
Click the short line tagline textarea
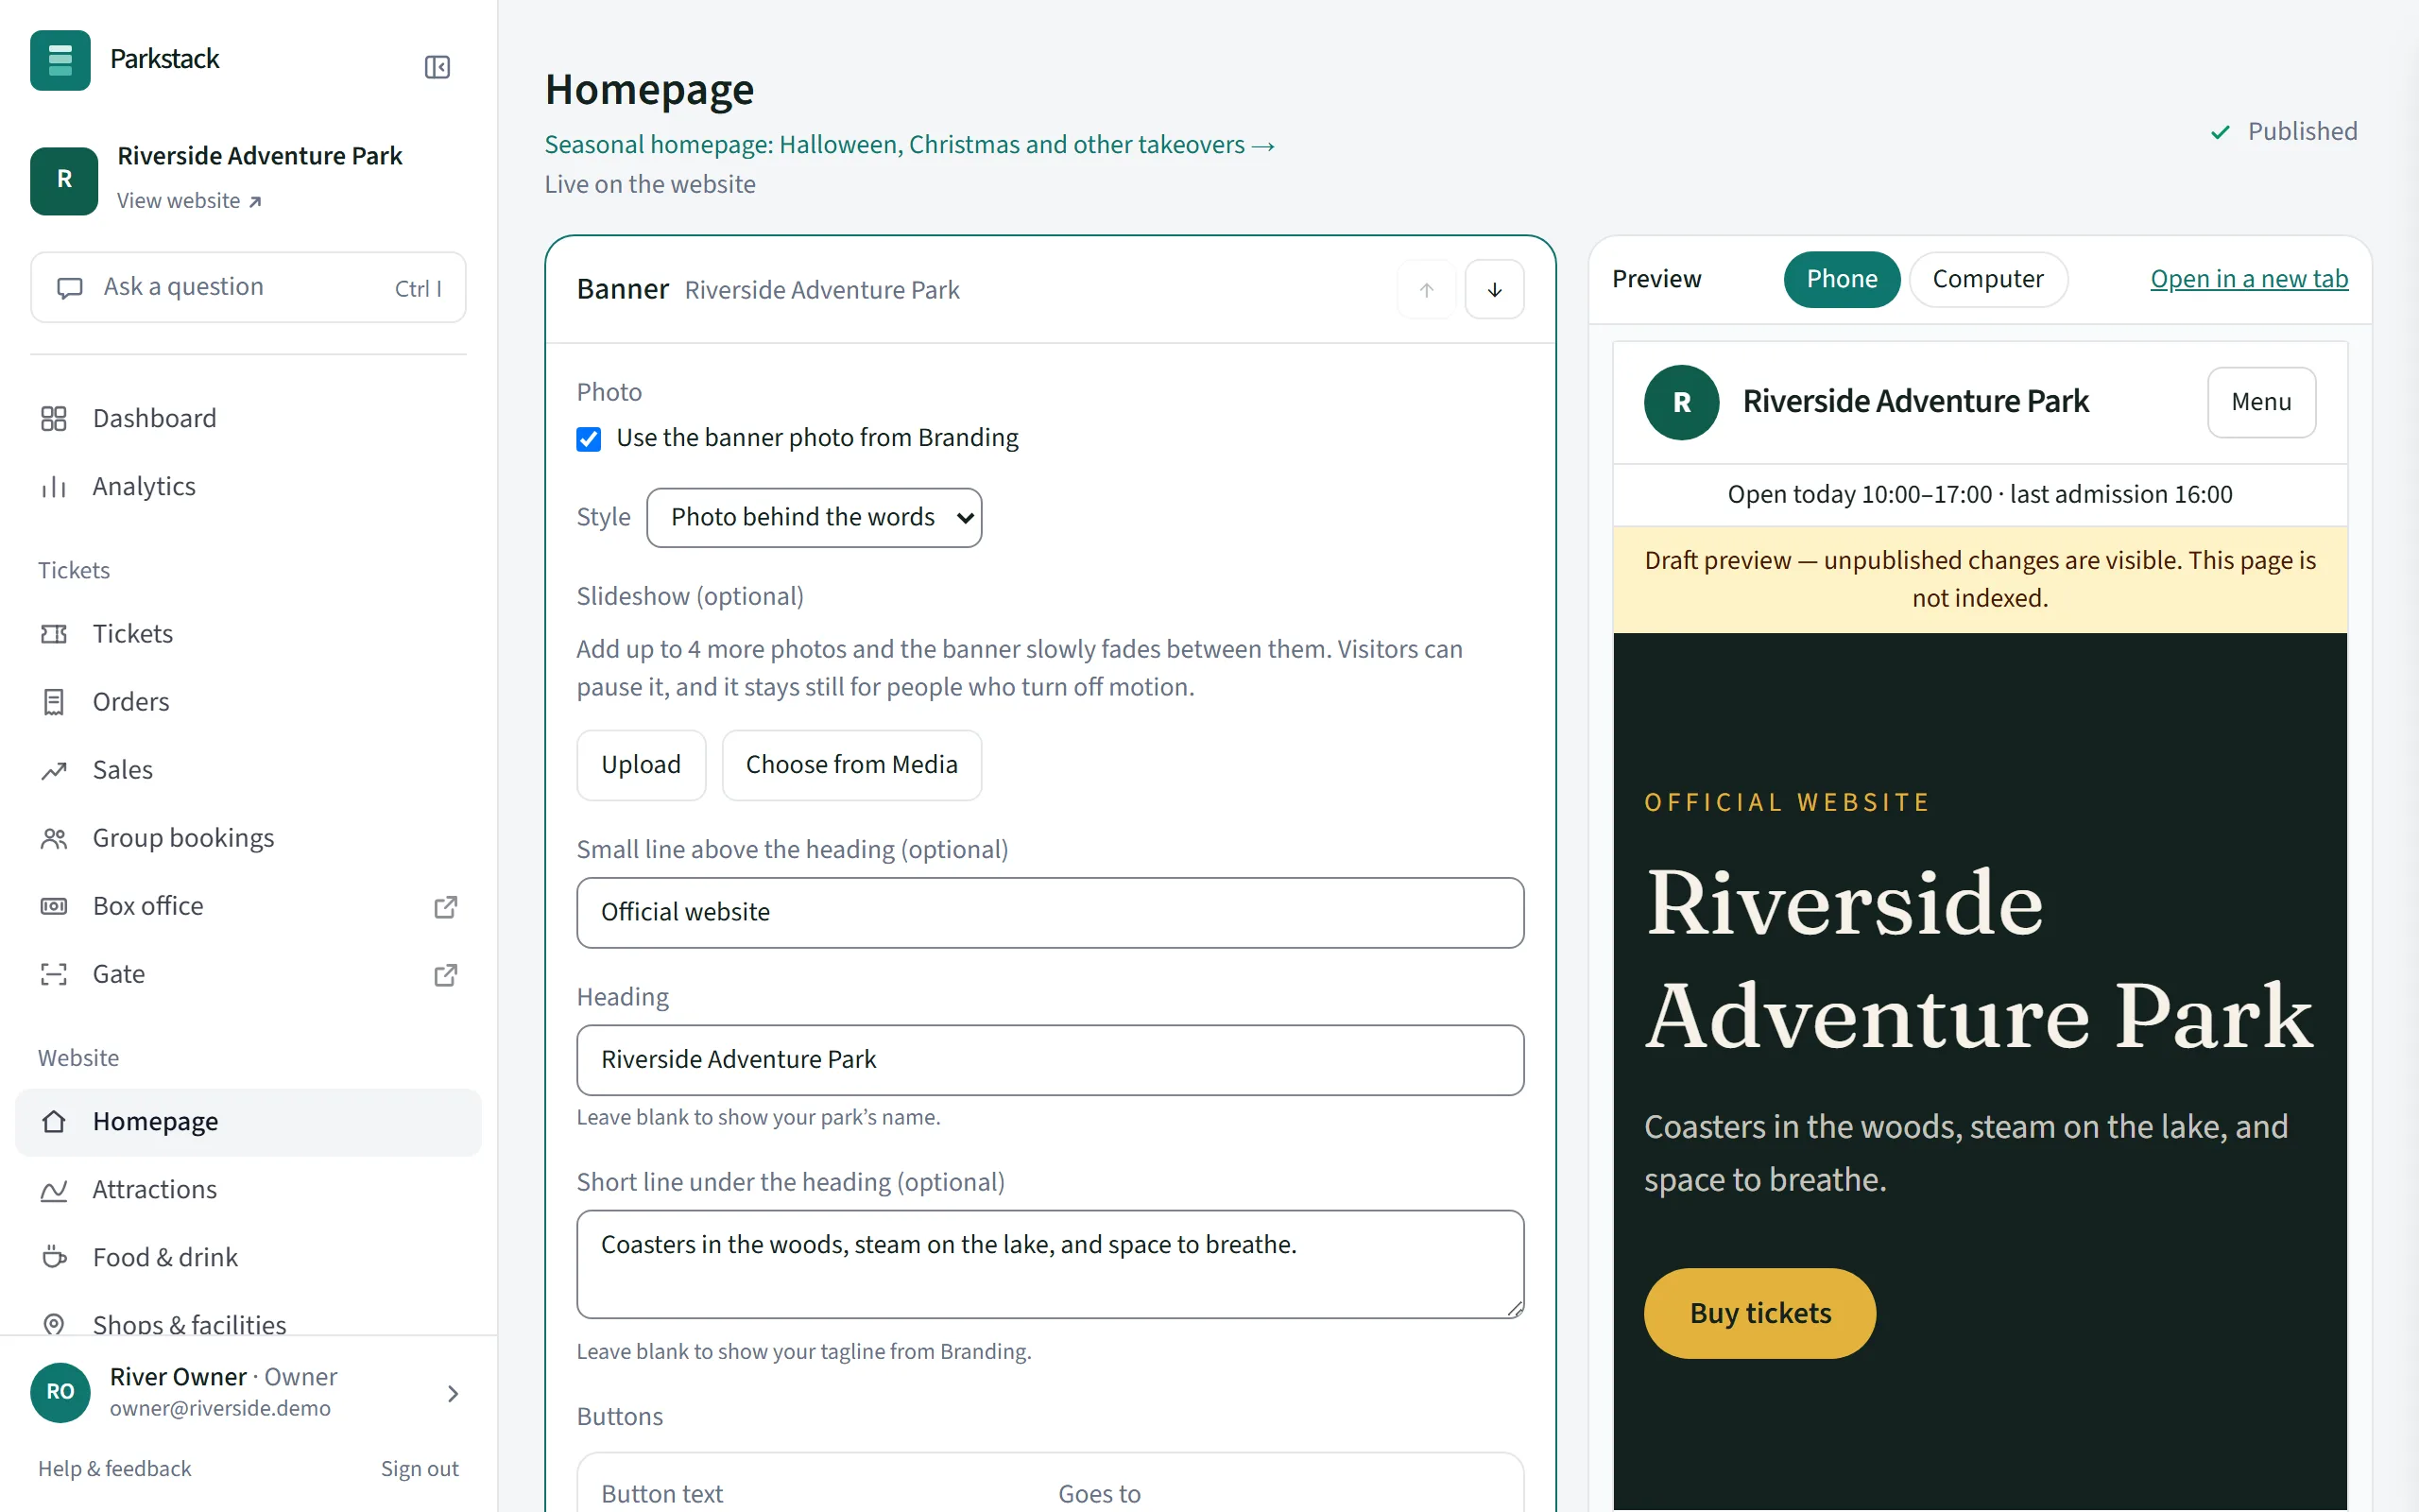(1050, 1264)
